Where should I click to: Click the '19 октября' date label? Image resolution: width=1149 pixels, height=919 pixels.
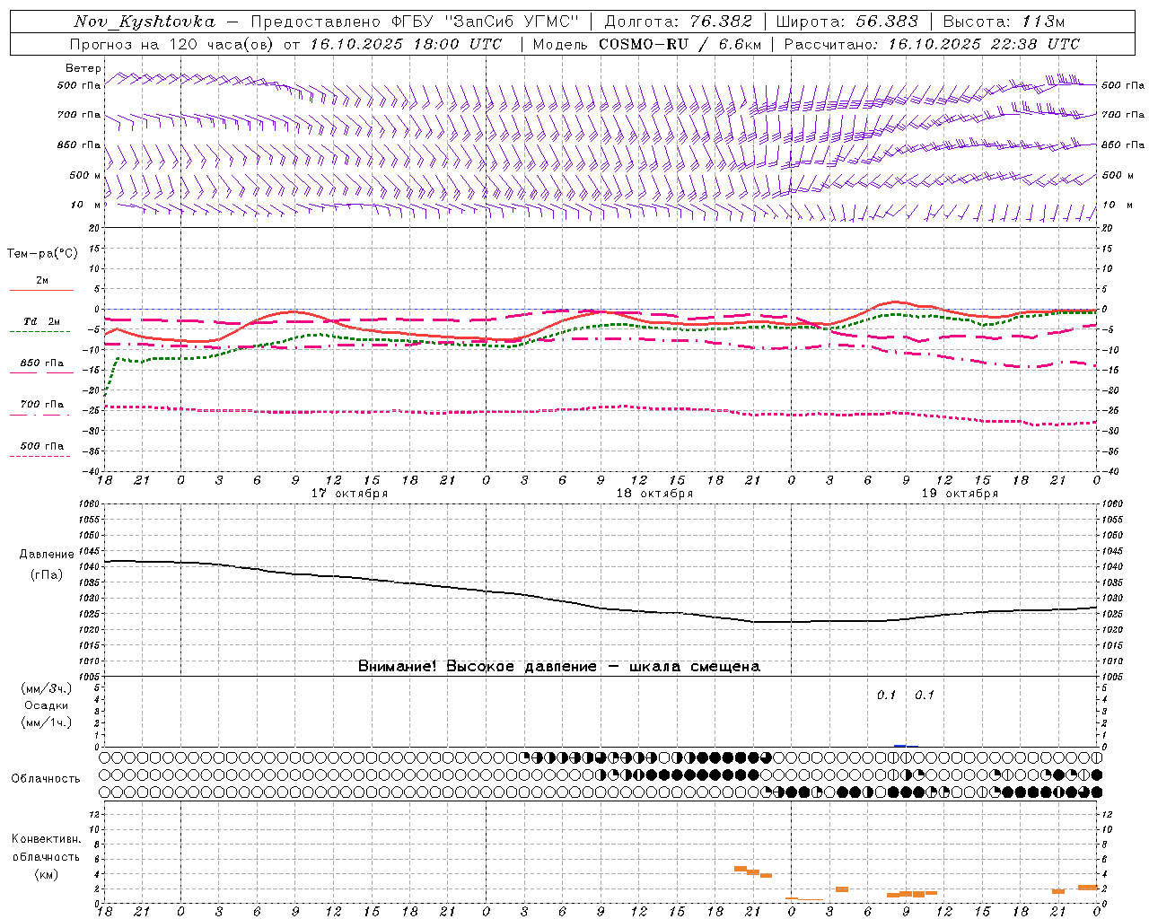coord(960,494)
